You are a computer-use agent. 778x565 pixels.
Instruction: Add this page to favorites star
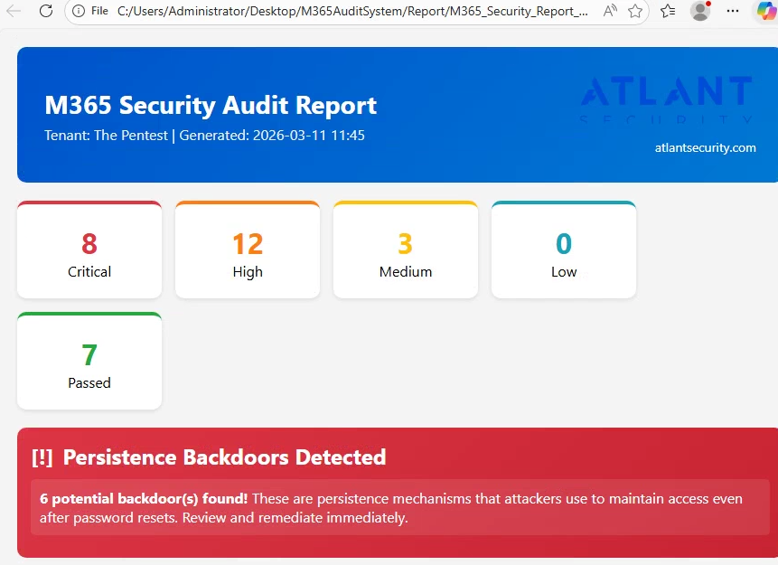635,11
